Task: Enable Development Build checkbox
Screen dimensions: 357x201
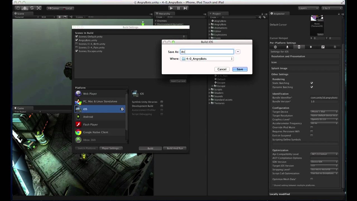Action: point(162,106)
